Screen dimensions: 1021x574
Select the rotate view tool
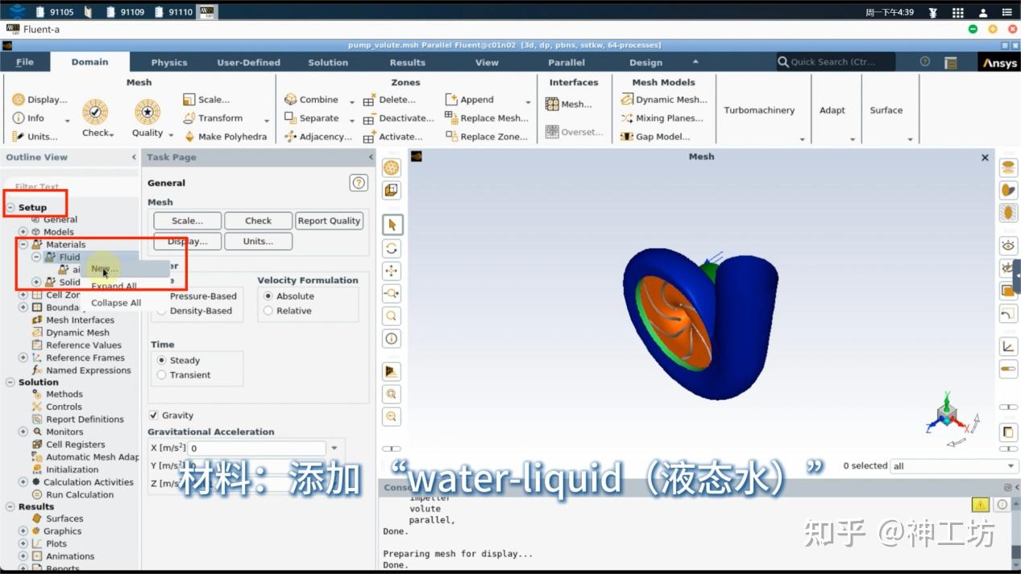392,248
